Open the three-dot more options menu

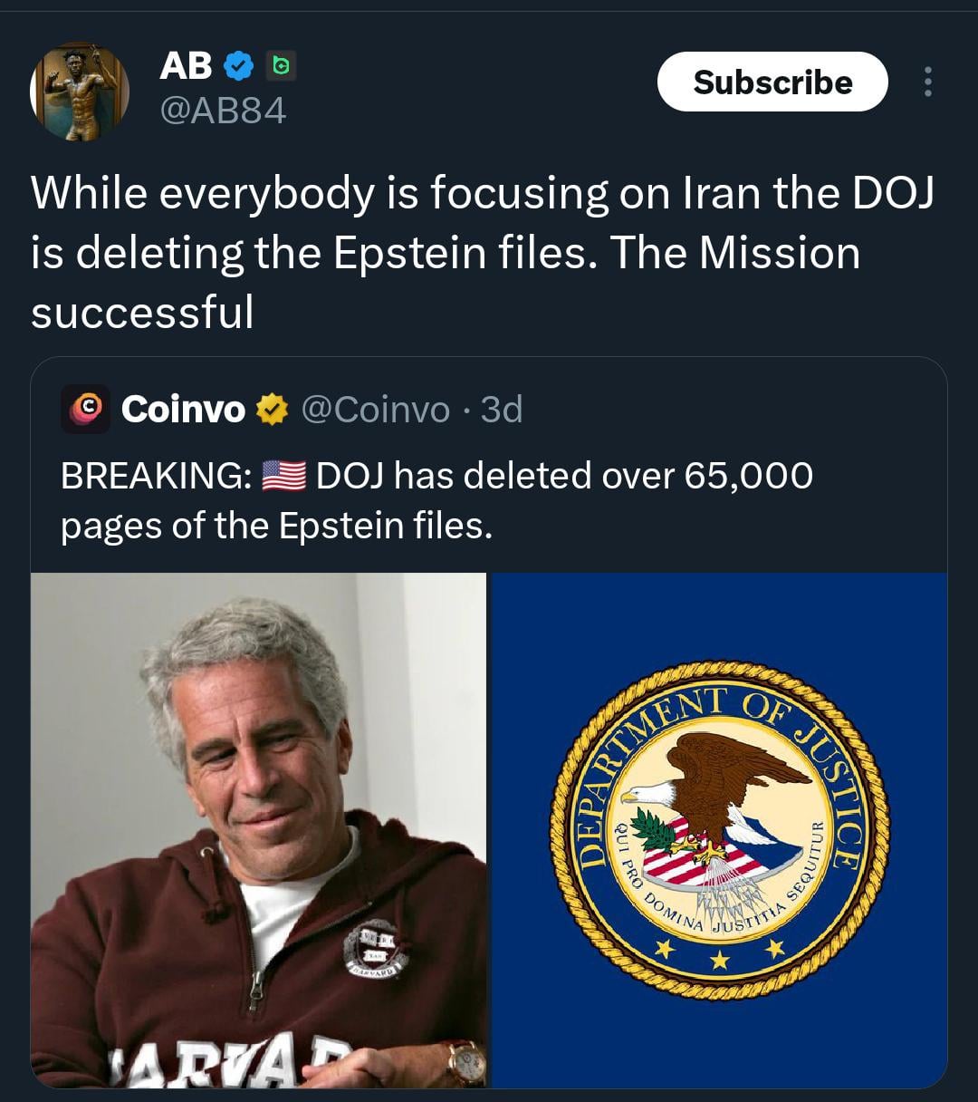point(926,82)
